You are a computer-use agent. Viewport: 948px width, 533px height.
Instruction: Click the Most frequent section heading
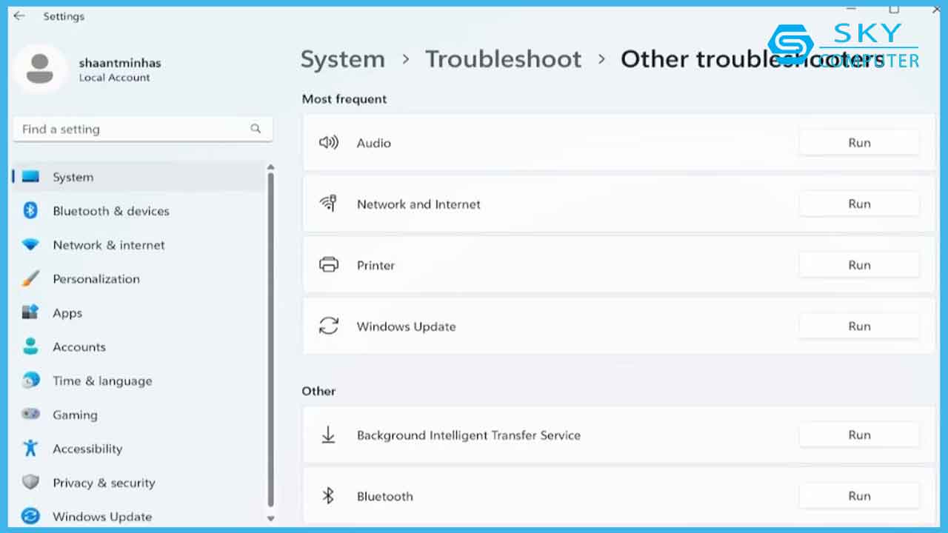[x=344, y=99]
